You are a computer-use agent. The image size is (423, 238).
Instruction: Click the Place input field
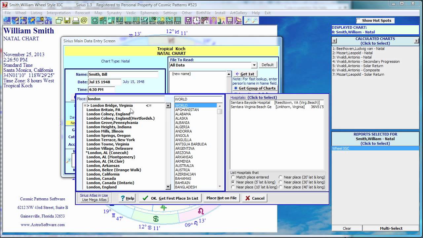click(126, 99)
